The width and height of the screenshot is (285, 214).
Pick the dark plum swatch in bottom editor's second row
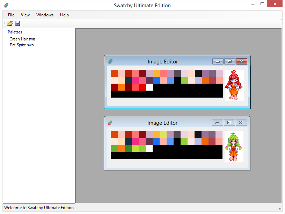(x=149, y=142)
